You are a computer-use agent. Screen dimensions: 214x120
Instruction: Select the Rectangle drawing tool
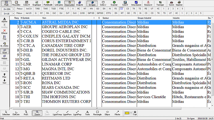pyautogui.click(x=97, y=113)
